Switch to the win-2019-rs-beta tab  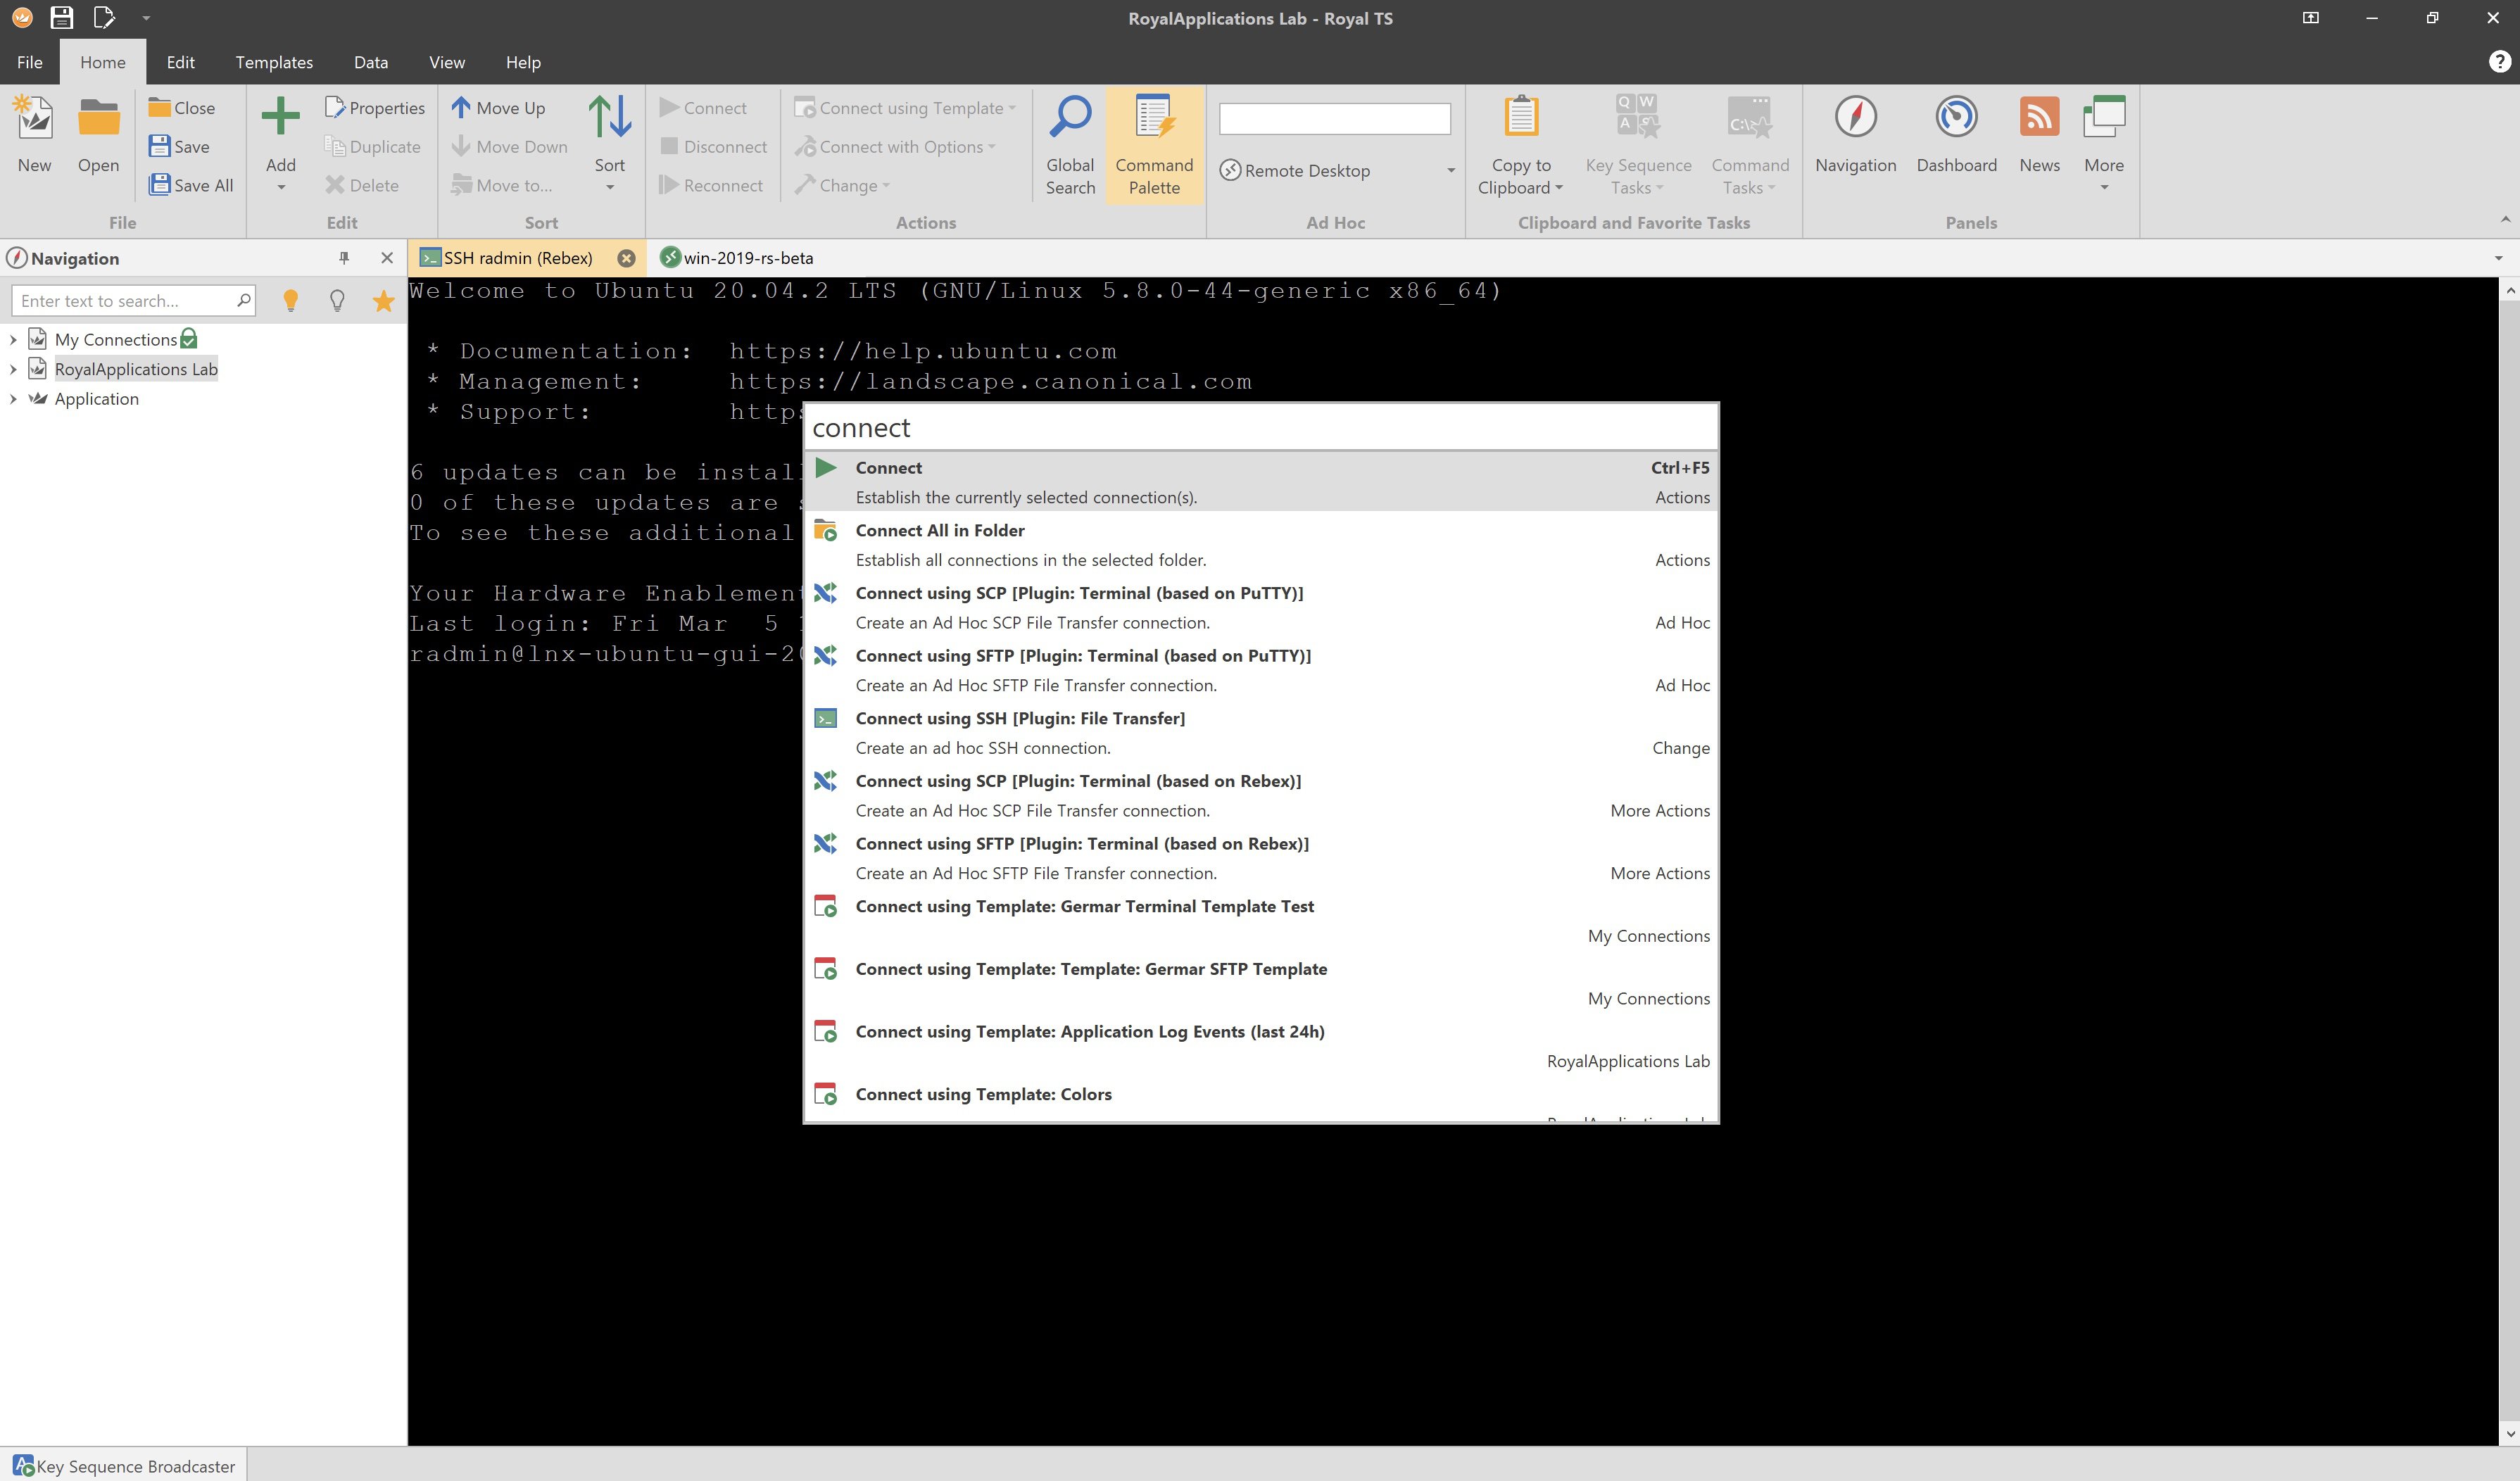tap(747, 258)
